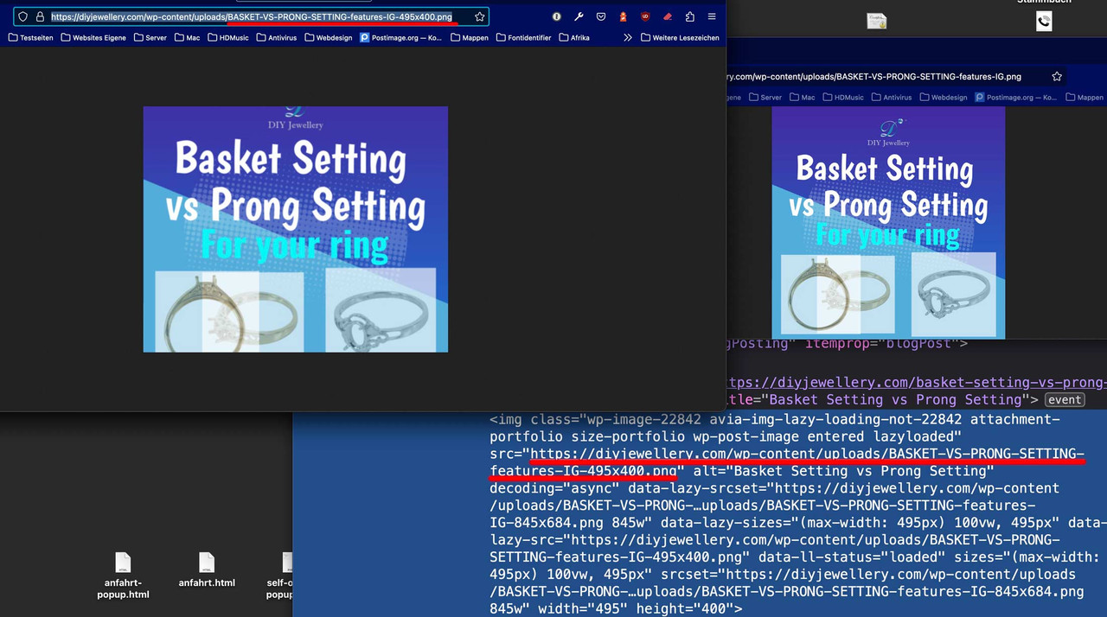Viewport: 1107px width, 617px height.
Task: Click the padlock site security icon
Action: pos(40,16)
